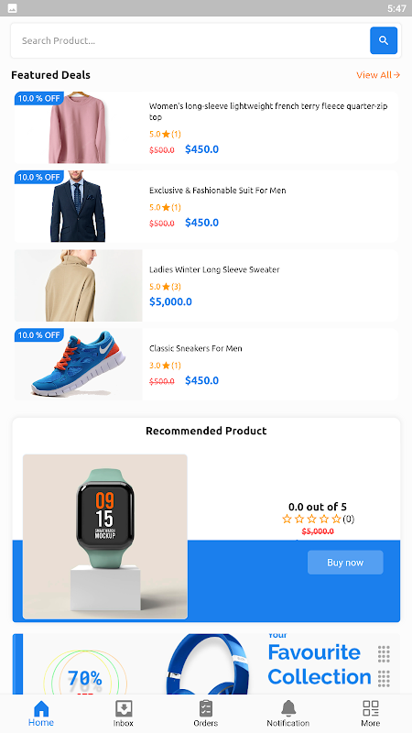Open Ladies Winter Long Sleeve Sweater item
Screen dimensions: 412x733
(x=206, y=285)
